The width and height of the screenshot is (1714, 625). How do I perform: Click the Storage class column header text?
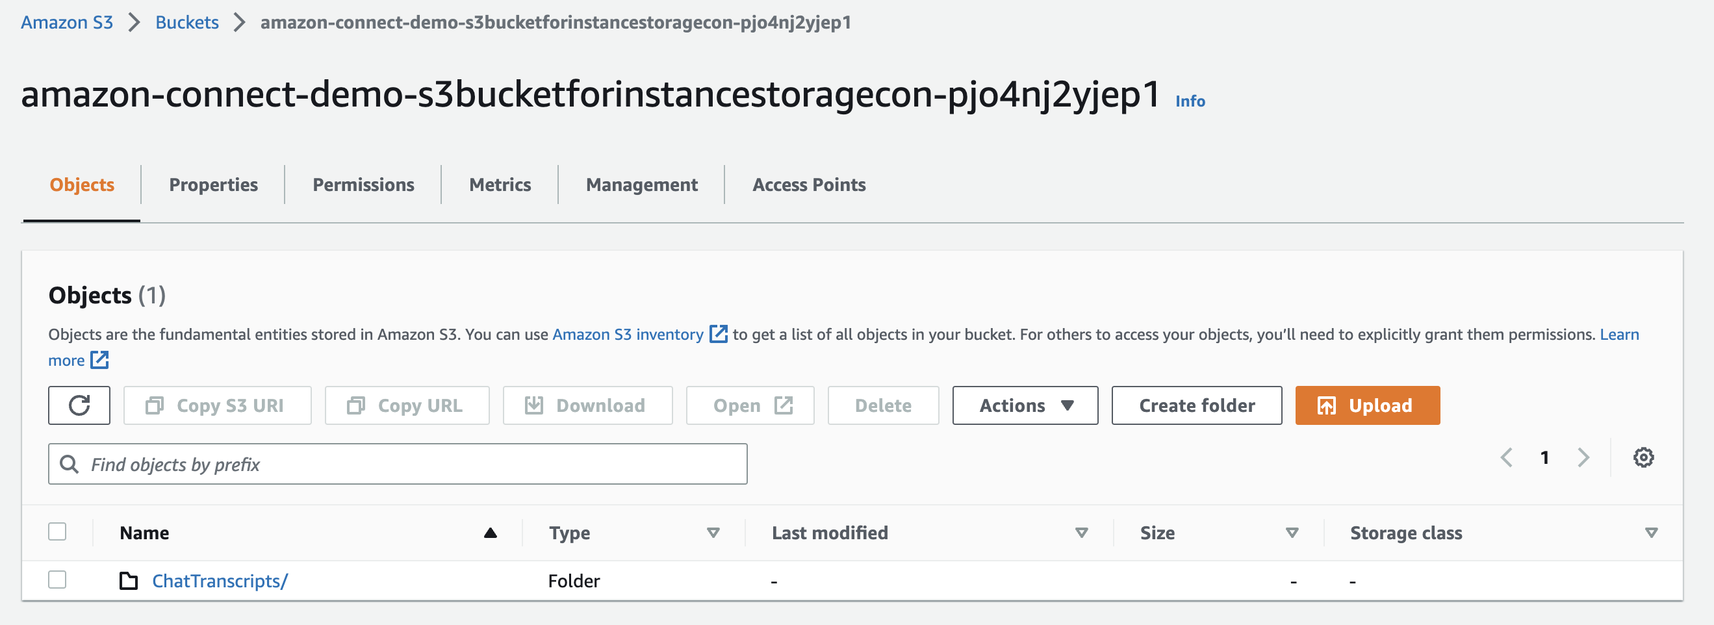[1406, 533]
